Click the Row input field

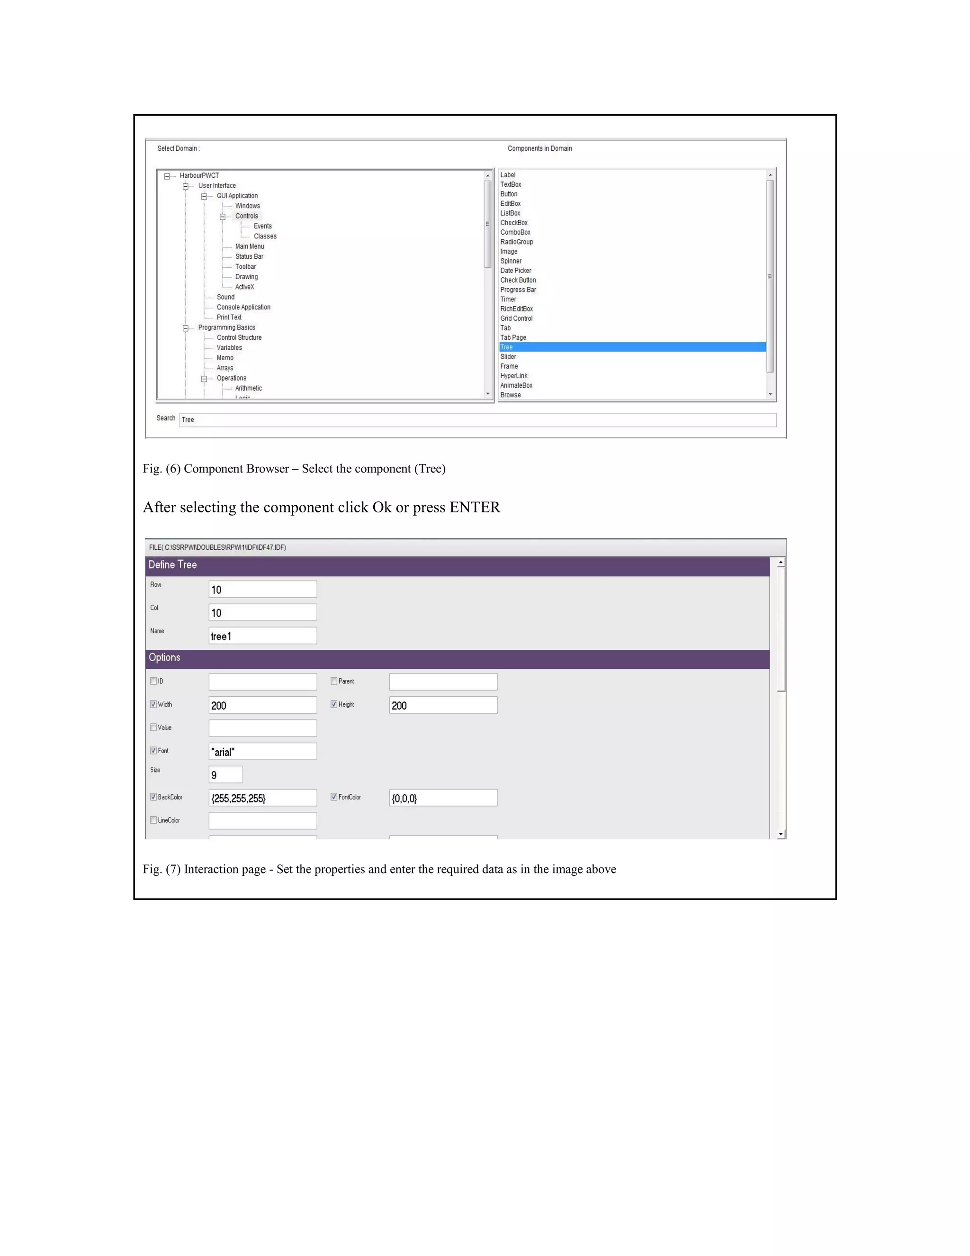pyautogui.click(x=262, y=590)
